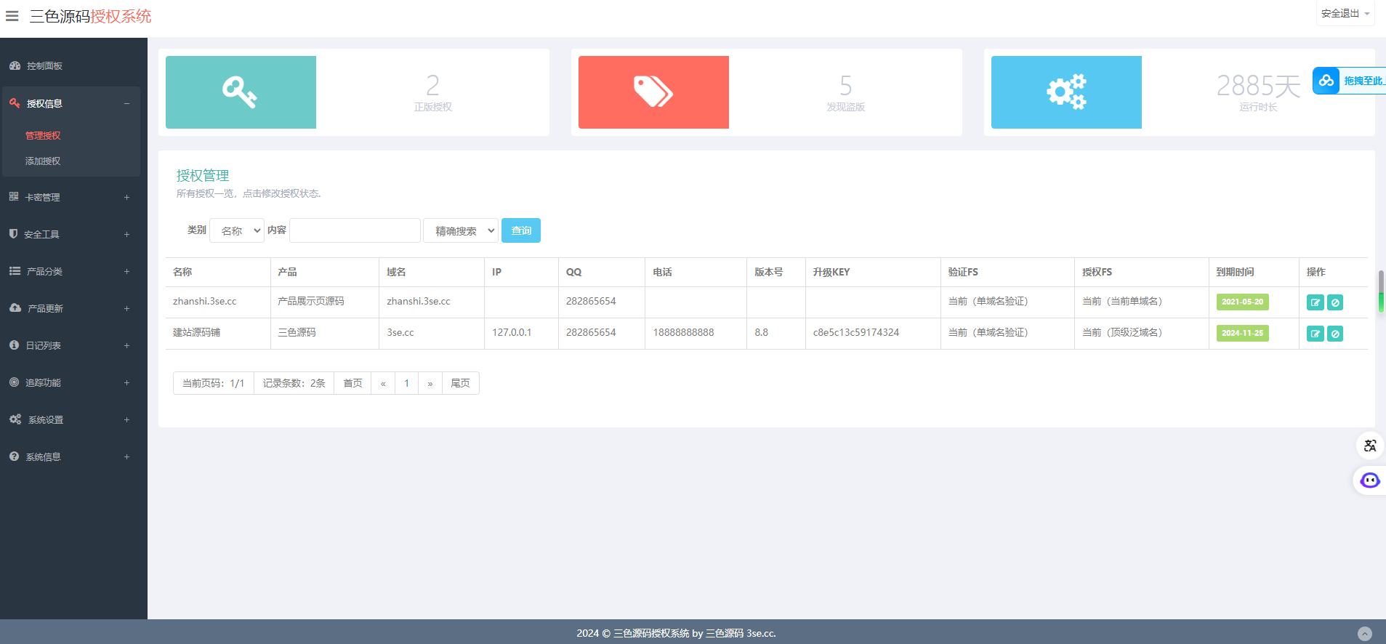Block the zhanshi.3se.cc authorization row
The height and width of the screenshot is (644, 1386).
[1335, 302]
